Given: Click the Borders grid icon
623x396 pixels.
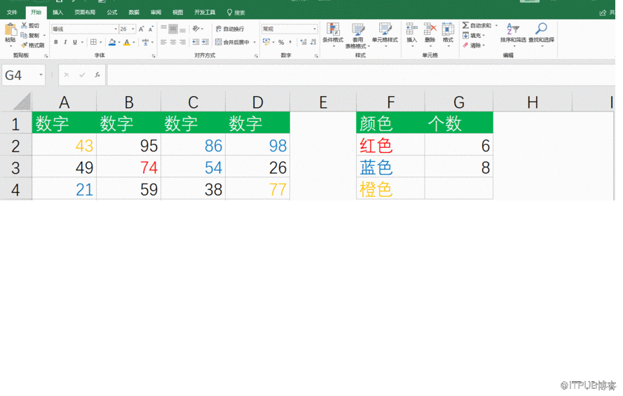Looking at the screenshot, I should 93,42.
